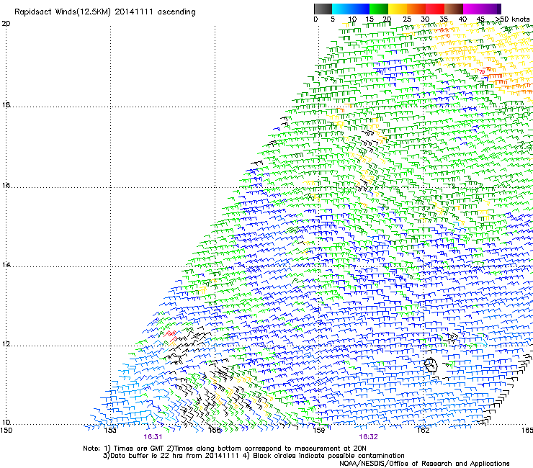The width and height of the screenshot is (533, 468).
Task: Click the '40' label under the color bar
Action: [462, 19]
